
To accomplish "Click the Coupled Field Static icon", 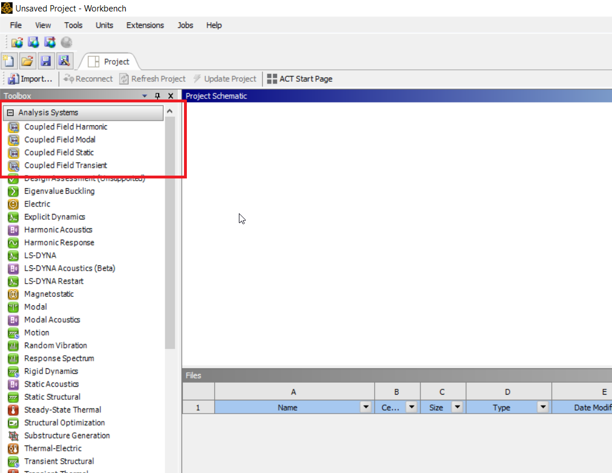I will pos(13,153).
